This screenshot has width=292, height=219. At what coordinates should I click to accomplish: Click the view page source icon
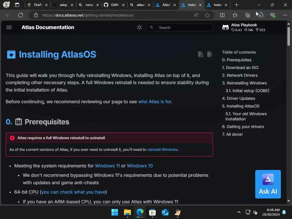pos(200,54)
